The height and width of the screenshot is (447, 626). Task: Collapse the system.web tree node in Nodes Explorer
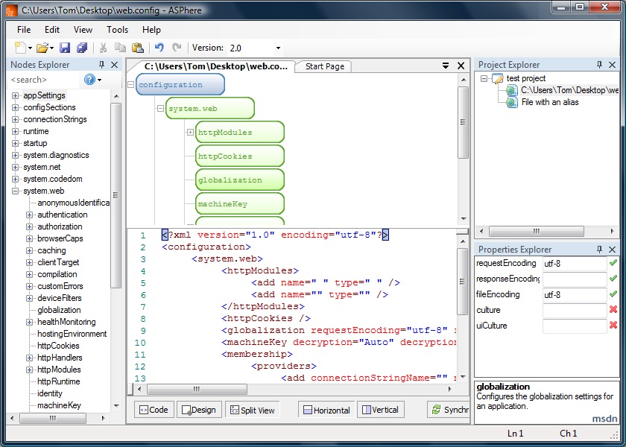click(16, 191)
